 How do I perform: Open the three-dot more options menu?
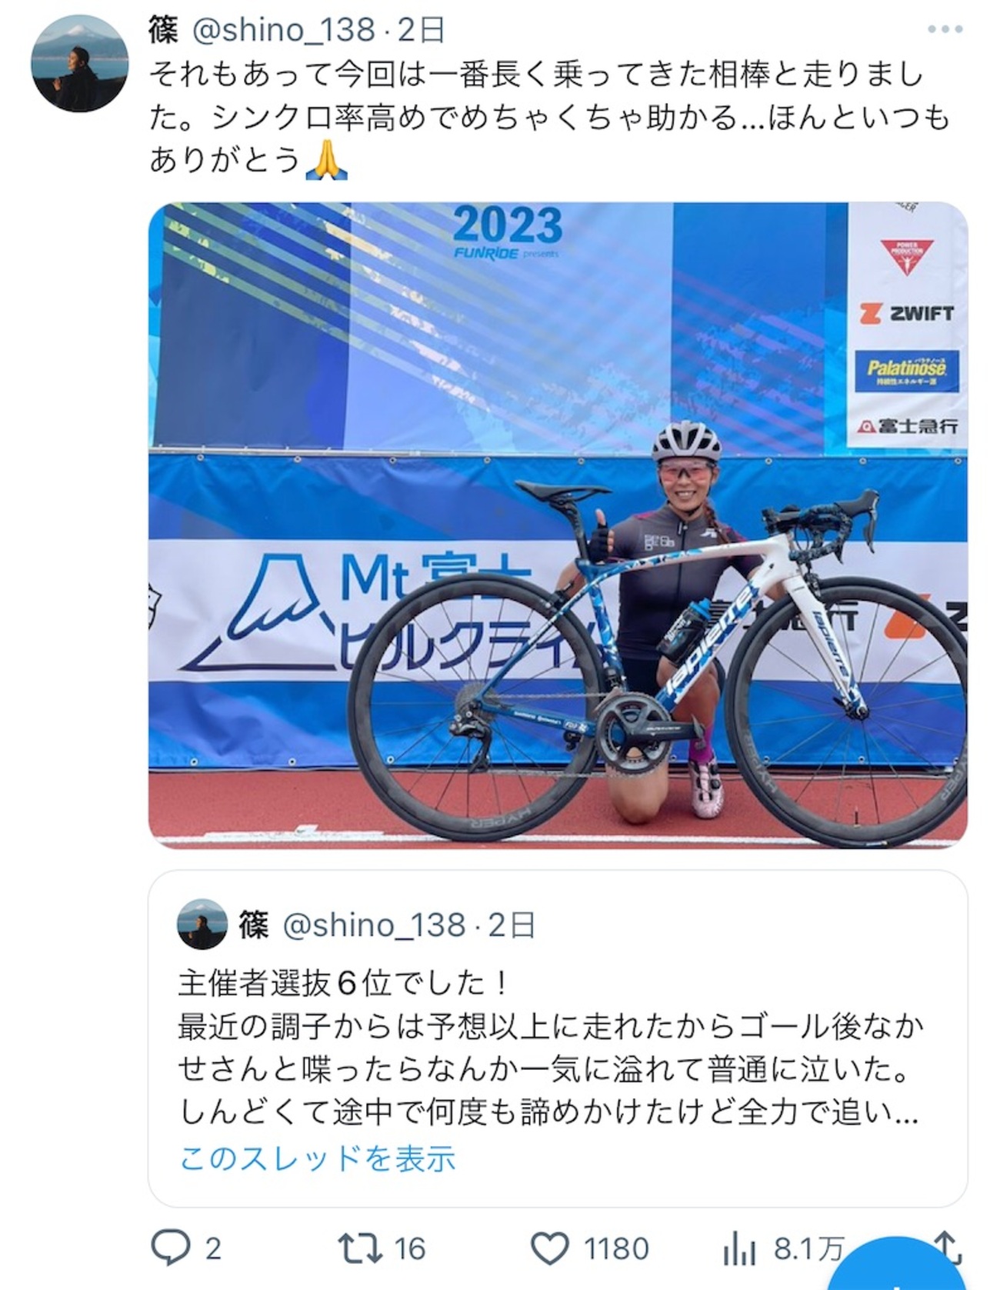coord(945,30)
